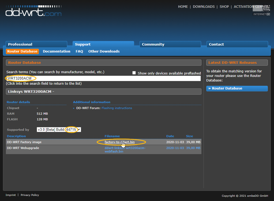Click the Filename column header
This screenshot has width=274, height=201.
point(112,136)
